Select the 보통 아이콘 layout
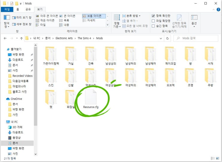Screen dimensions: 222x162 pyautogui.click(x=94, y=16)
